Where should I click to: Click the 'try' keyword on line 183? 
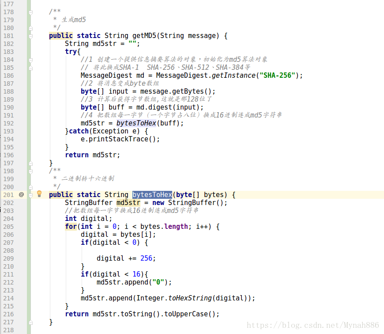pos(71,52)
